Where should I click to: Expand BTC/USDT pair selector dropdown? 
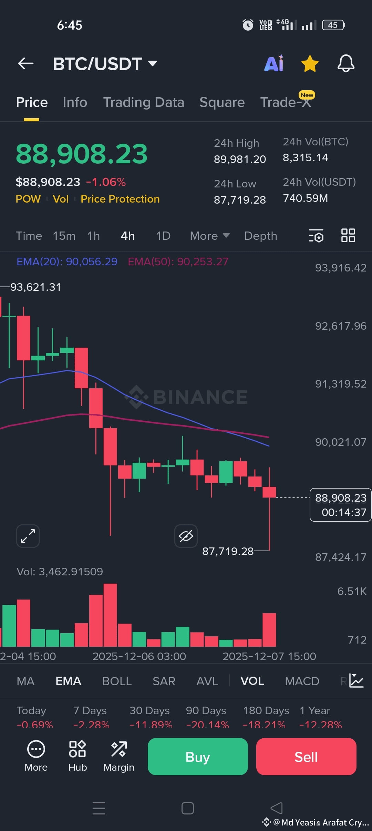tap(105, 64)
